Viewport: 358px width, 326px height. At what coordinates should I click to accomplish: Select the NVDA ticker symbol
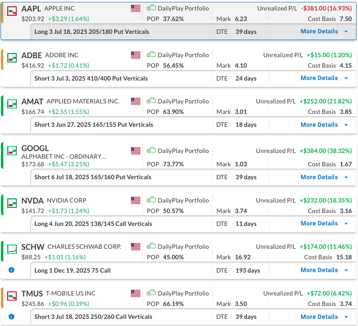point(32,201)
